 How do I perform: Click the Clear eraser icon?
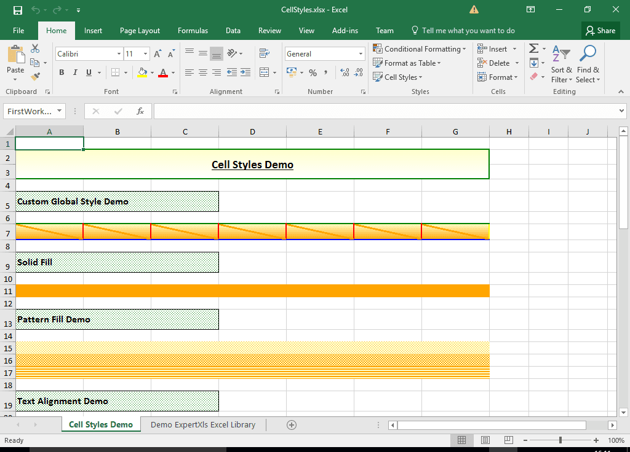click(534, 77)
